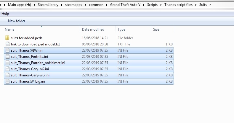The height and width of the screenshot is (123, 234).
Task: Expand the arrow after Scripts in path
Action: 161,5
